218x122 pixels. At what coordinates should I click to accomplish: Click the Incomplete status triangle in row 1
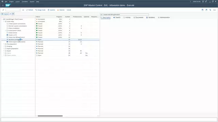click(37, 19)
